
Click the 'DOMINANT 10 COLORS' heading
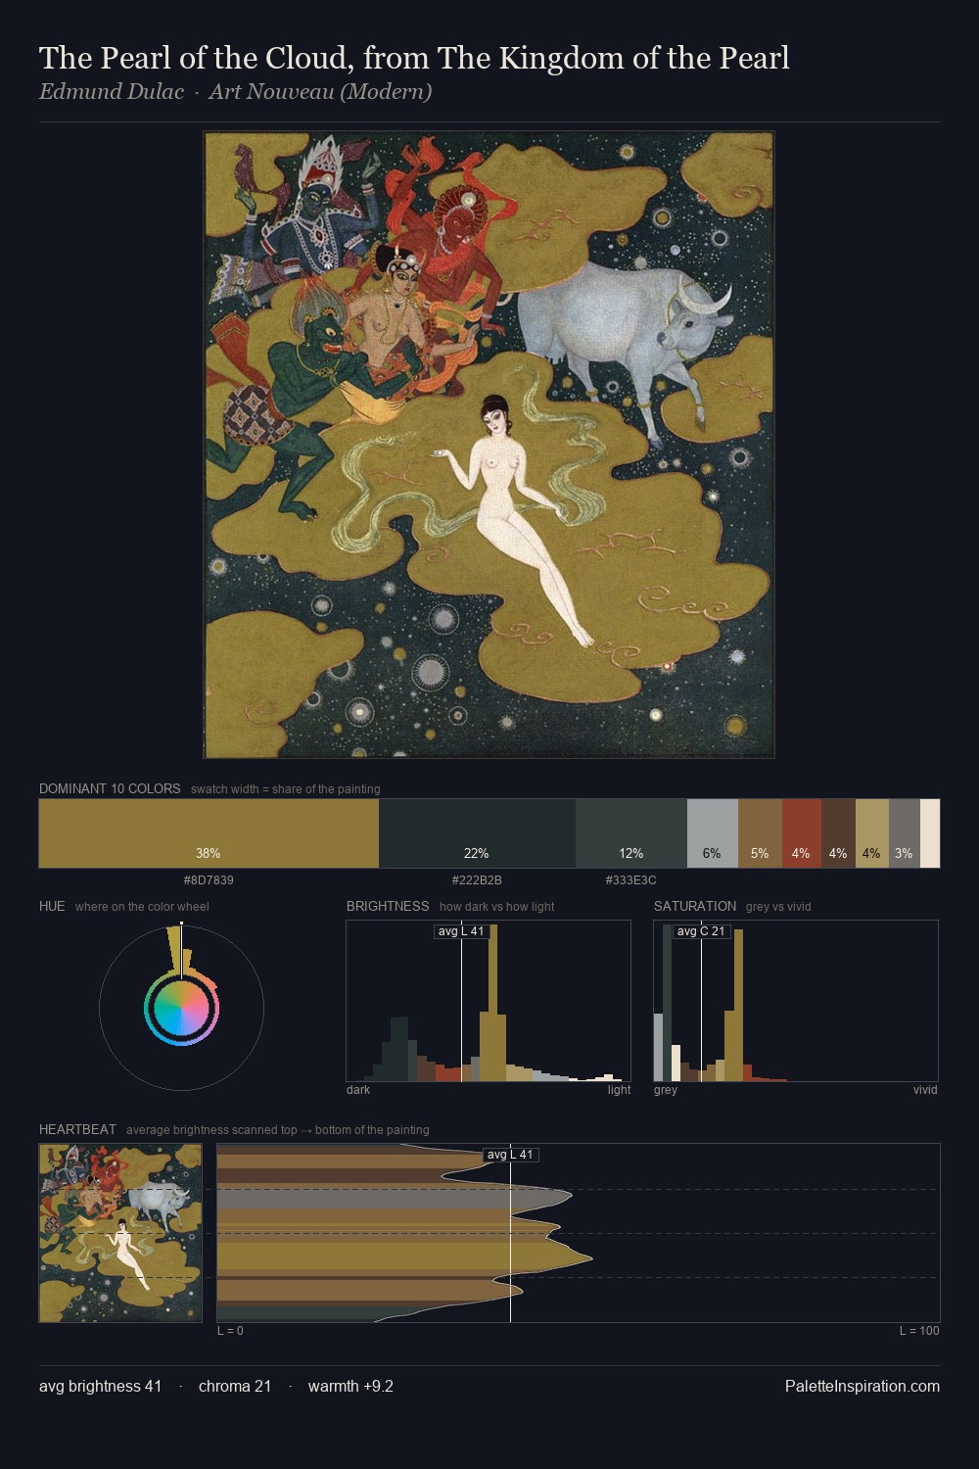coord(110,788)
